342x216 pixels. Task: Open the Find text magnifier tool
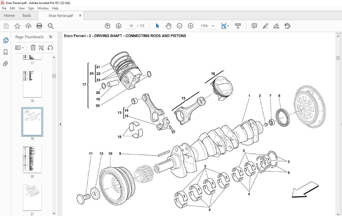click(x=51, y=26)
